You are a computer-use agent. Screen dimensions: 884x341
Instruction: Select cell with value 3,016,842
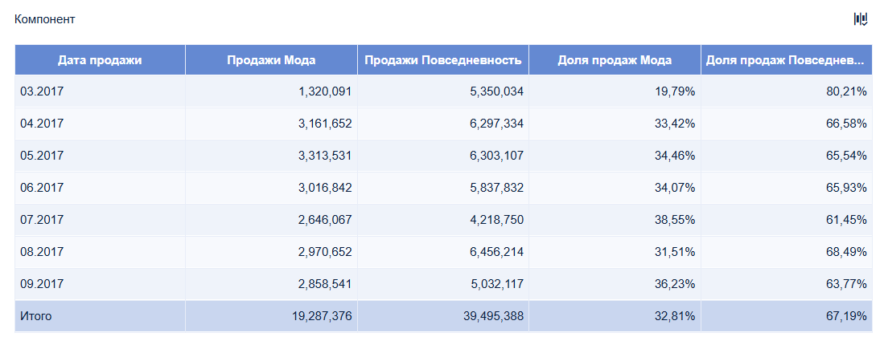click(271, 188)
